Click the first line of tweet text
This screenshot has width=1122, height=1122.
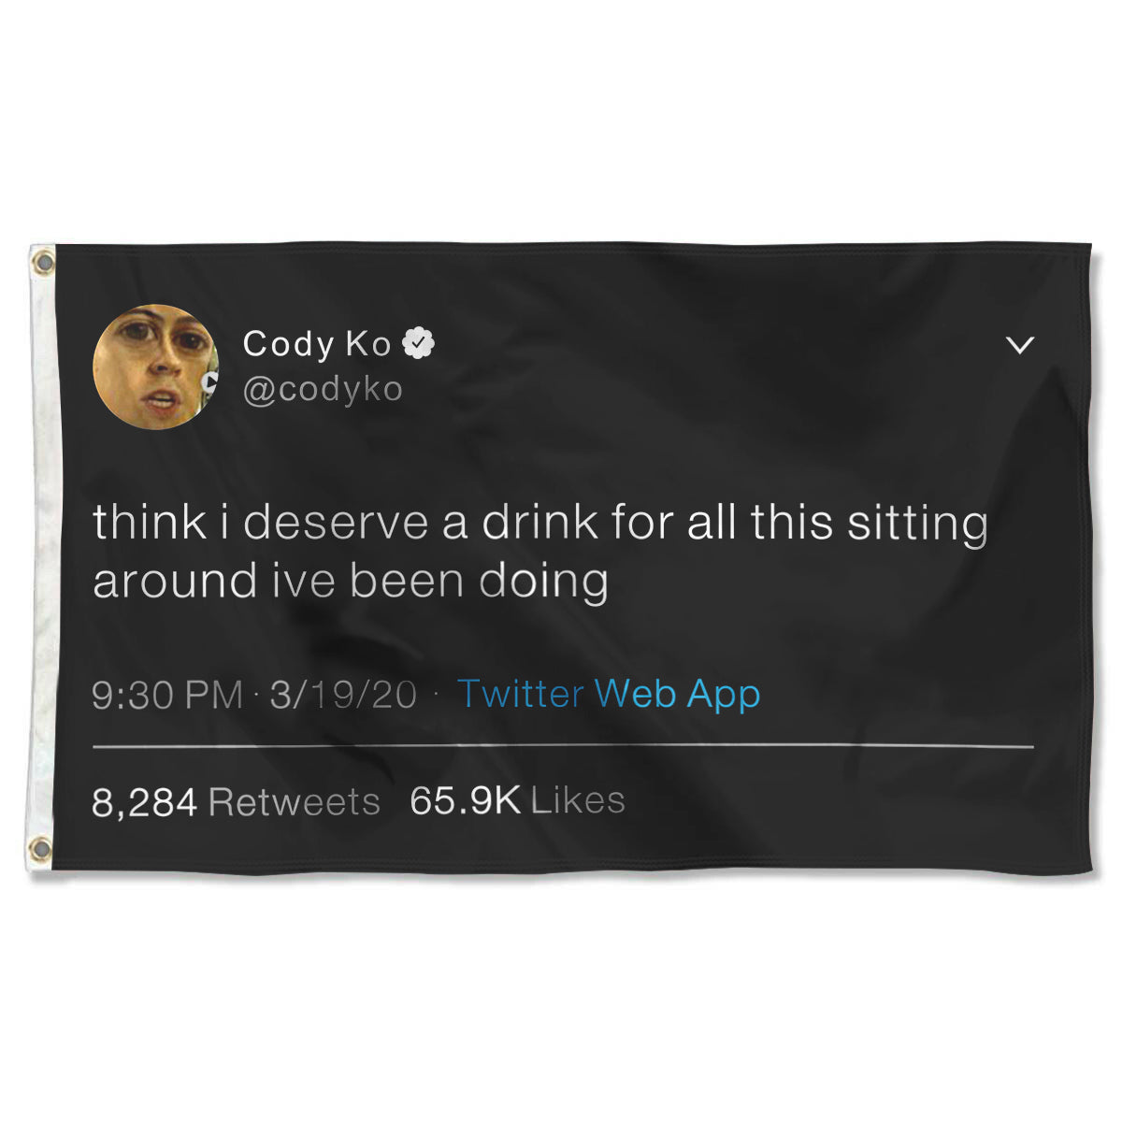539,522
